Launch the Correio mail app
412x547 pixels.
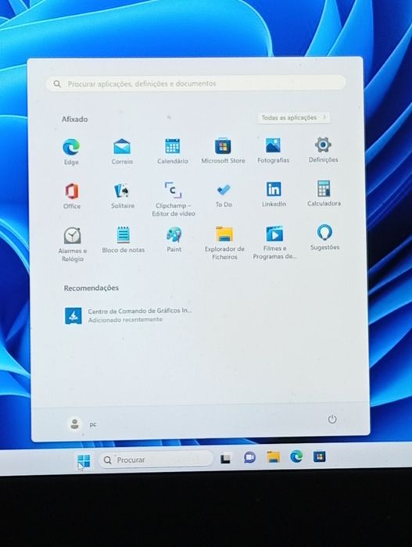122,152
